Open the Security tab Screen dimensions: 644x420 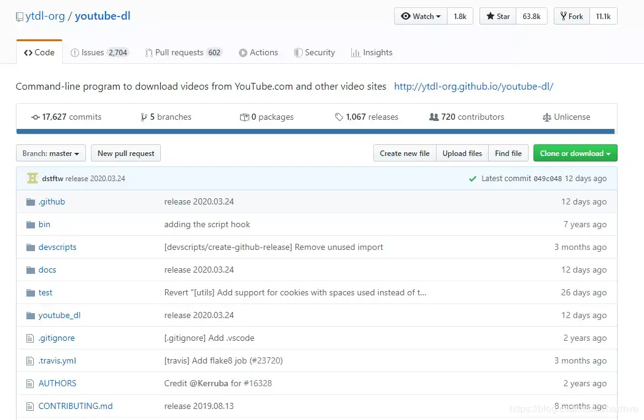tap(314, 52)
